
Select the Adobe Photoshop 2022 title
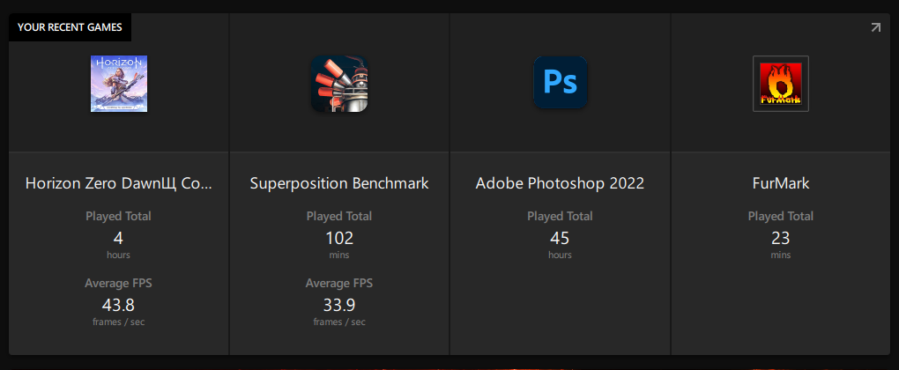pyautogui.click(x=561, y=183)
